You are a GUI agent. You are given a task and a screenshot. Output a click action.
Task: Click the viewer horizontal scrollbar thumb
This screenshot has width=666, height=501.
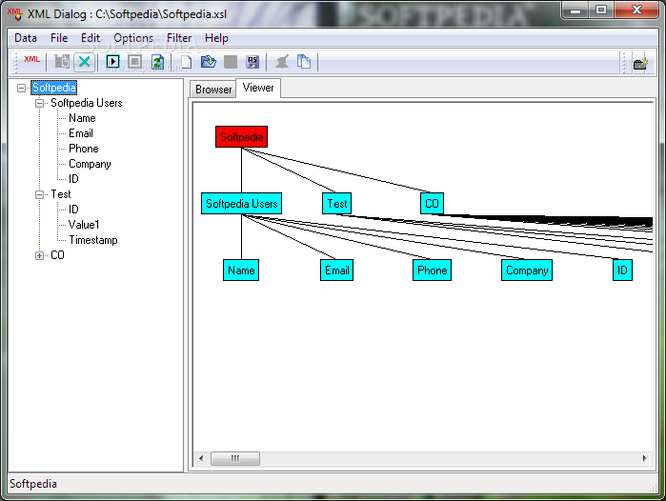pyautogui.click(x=235, y=458)
